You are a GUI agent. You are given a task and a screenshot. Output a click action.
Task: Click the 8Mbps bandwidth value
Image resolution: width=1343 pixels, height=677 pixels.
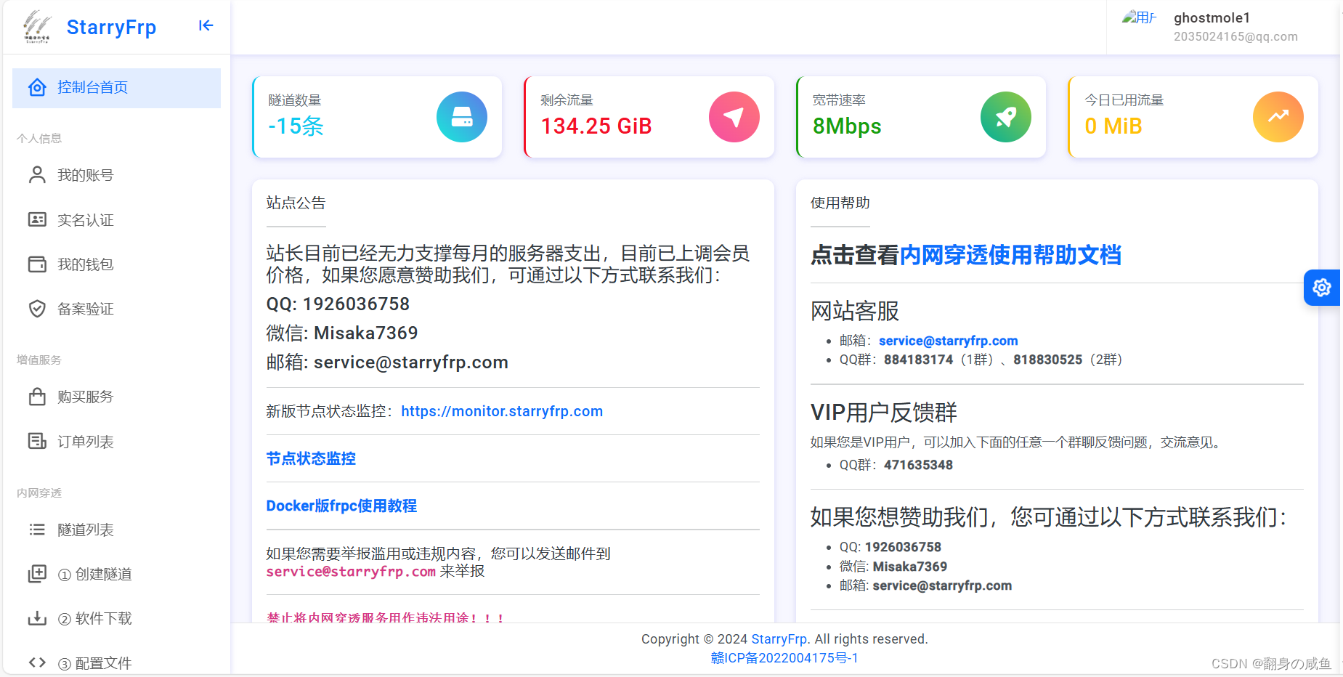pos(847,126)
